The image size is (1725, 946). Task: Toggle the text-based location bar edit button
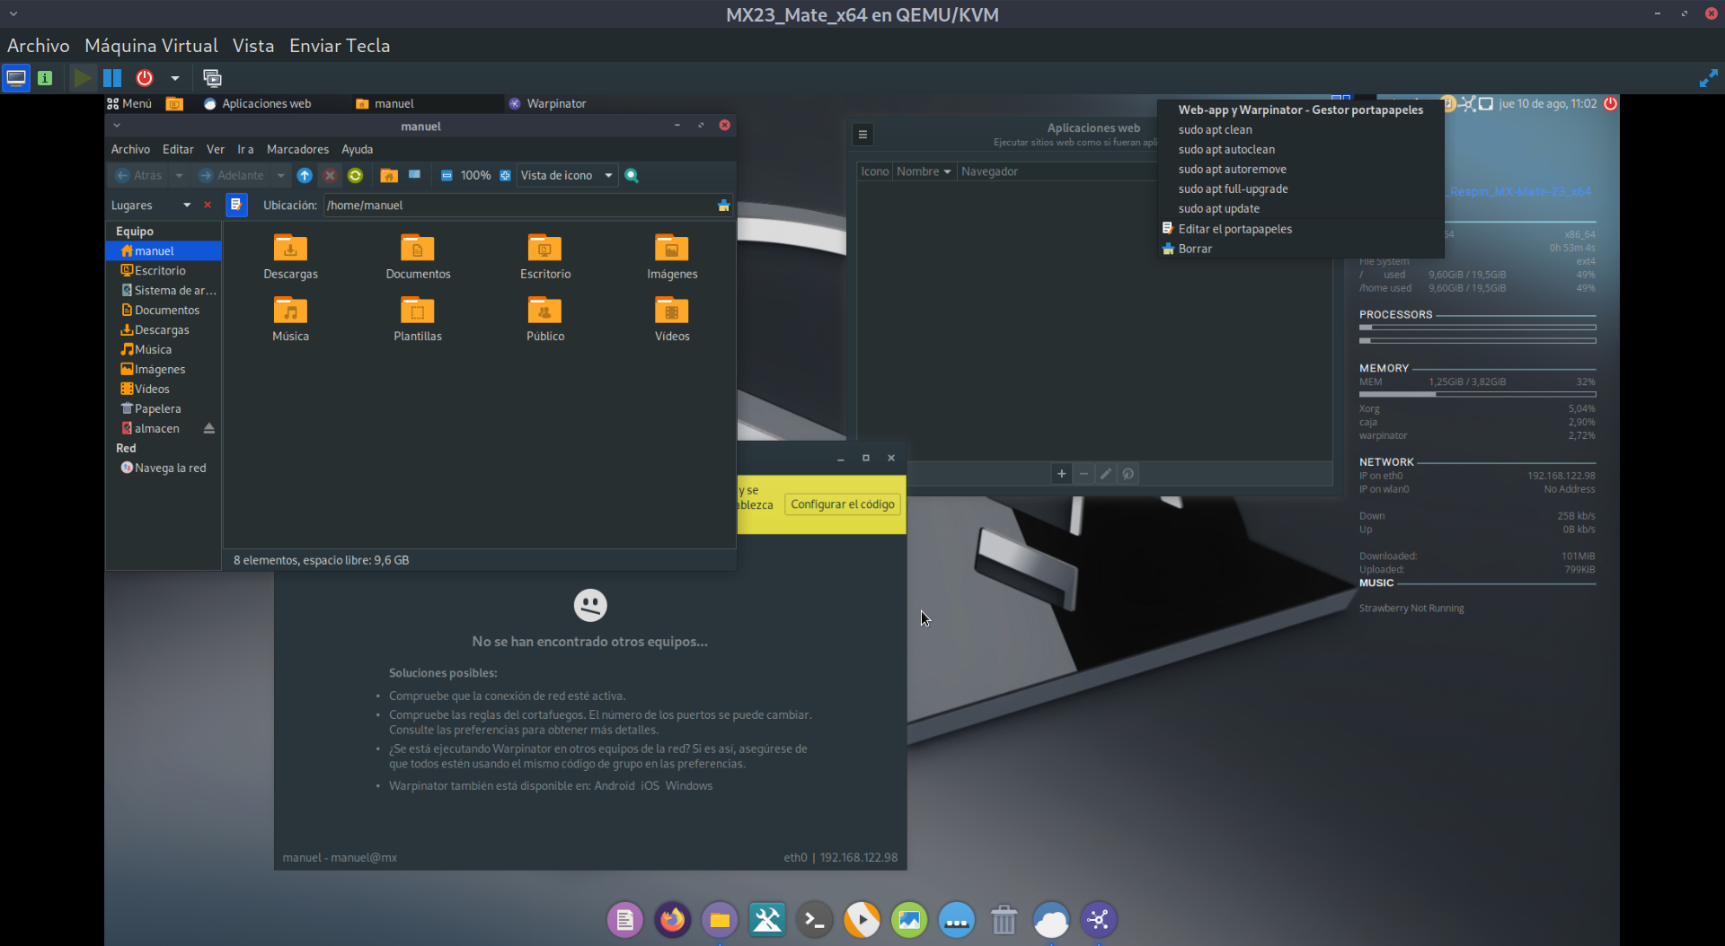click(x=236, y=205)
